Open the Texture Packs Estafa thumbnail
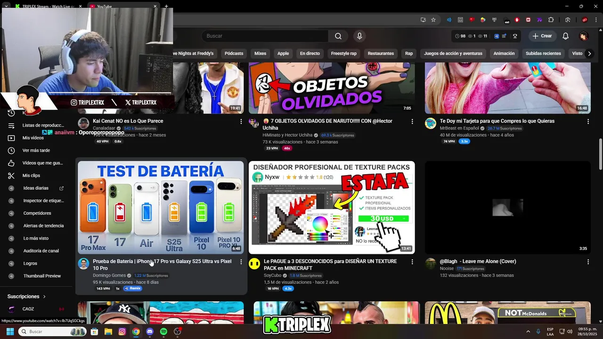The image size is (603, 339). click(332, 208)
